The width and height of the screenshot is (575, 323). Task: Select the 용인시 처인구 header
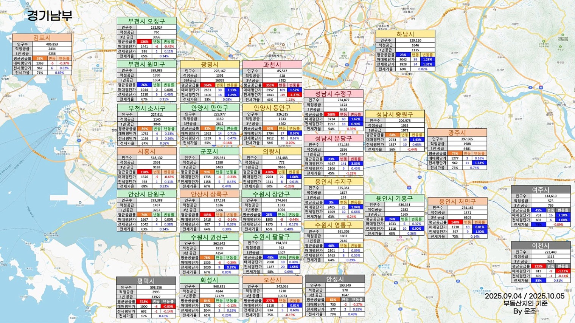(457, 202)
